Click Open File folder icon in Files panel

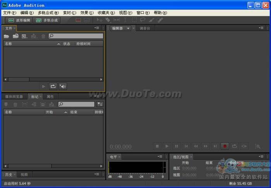point(7,36)
